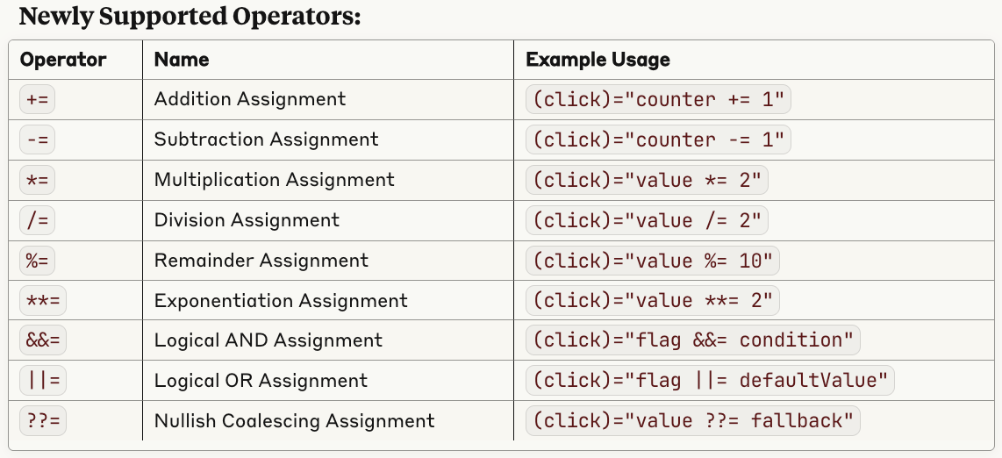Screen dimensions: 1002x458
Task: Click the "counter += 1" example code
Action: [658, 99]
